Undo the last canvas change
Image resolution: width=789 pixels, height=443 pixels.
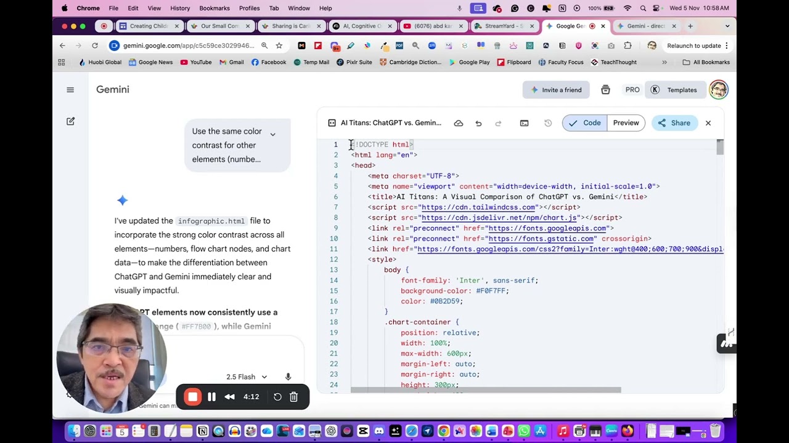click(x=478, y=123)
